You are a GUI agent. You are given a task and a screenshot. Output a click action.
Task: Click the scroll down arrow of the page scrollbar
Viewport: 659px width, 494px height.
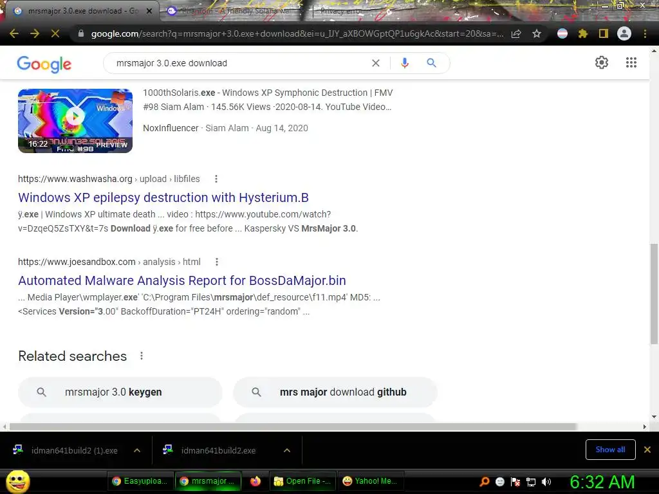tap(654, 417)
